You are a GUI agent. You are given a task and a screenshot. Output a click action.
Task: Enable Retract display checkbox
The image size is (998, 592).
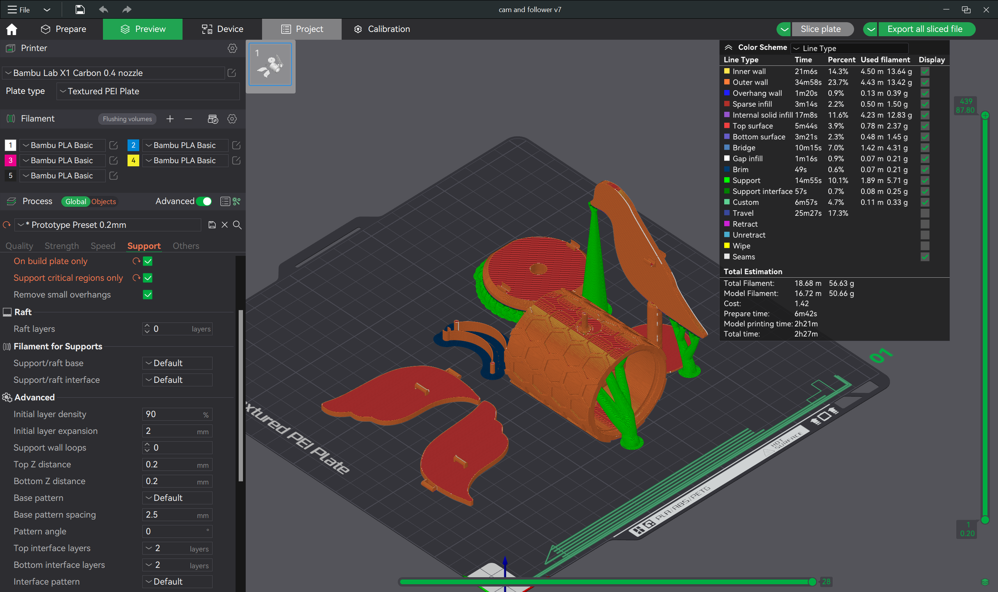coord(925,224)
